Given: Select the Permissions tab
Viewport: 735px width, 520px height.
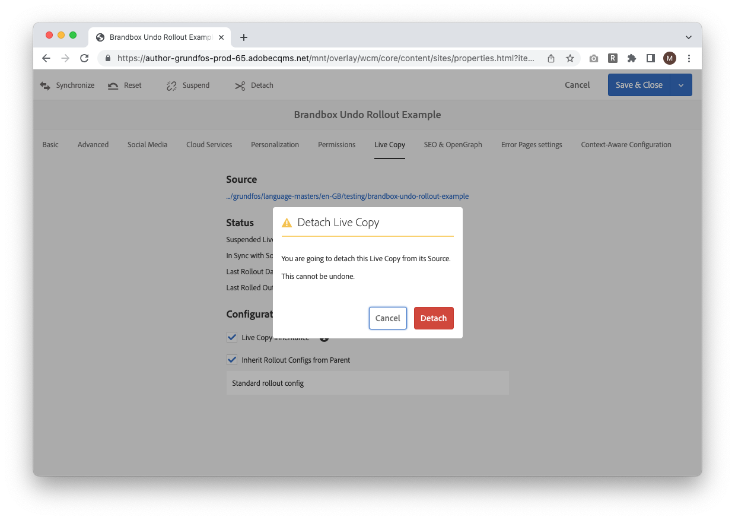Looking at the screenshot, I should [x=336, y=145].
